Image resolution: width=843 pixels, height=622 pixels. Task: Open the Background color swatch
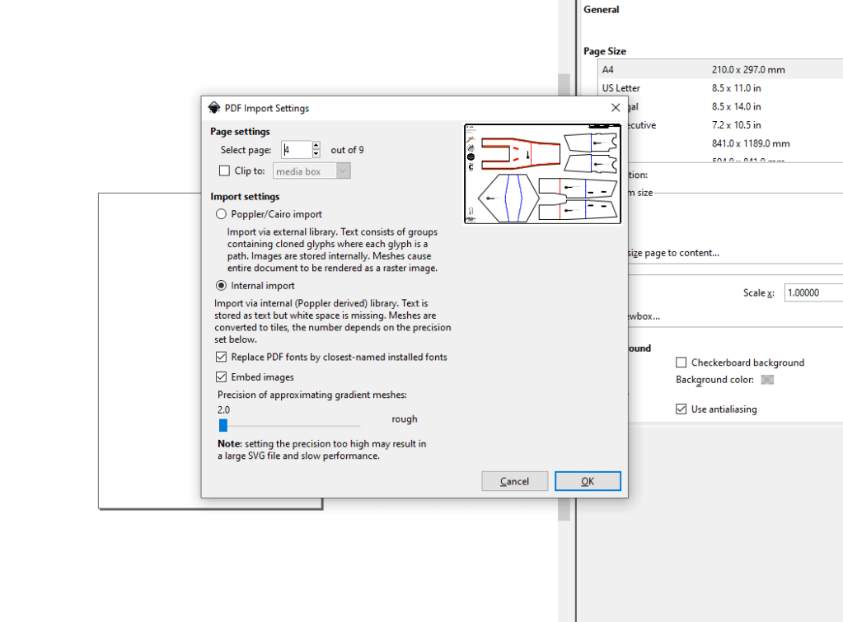click(767, 380)
